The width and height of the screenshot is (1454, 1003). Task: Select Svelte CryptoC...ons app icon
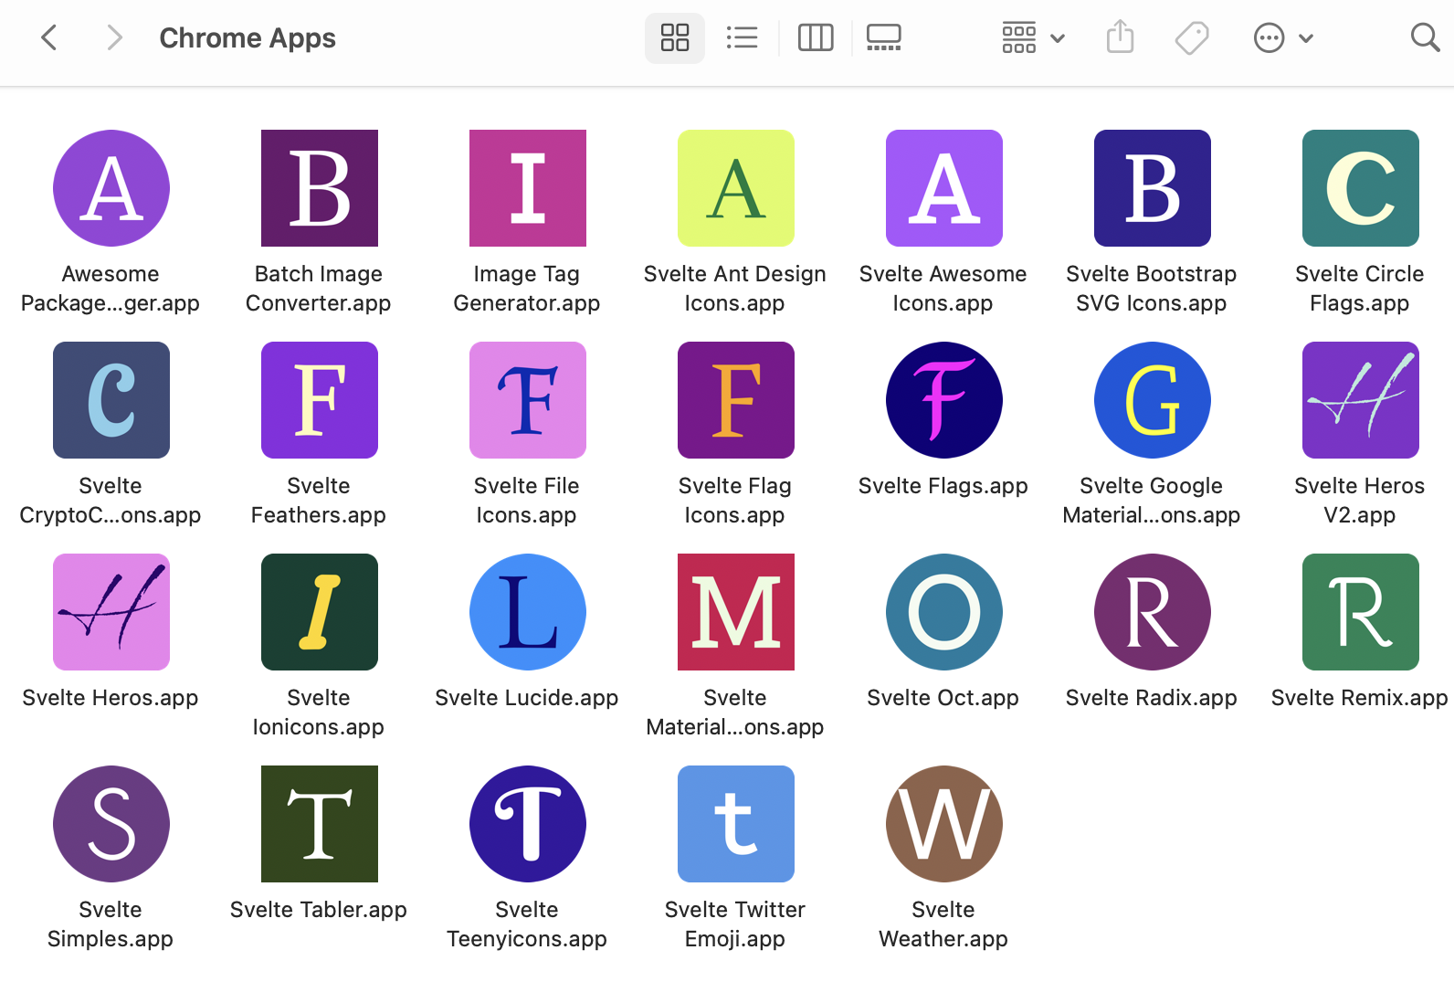coord(111,400)
